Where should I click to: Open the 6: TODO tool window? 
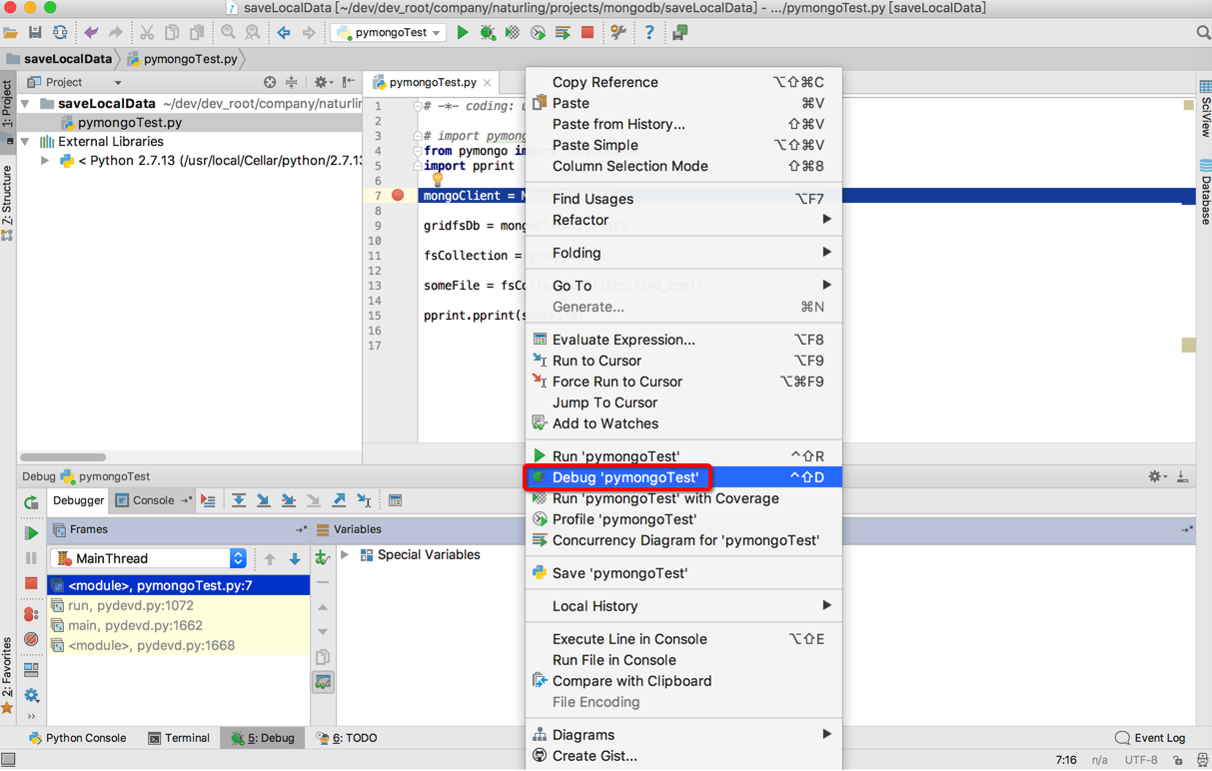click(x=347, y=738)
